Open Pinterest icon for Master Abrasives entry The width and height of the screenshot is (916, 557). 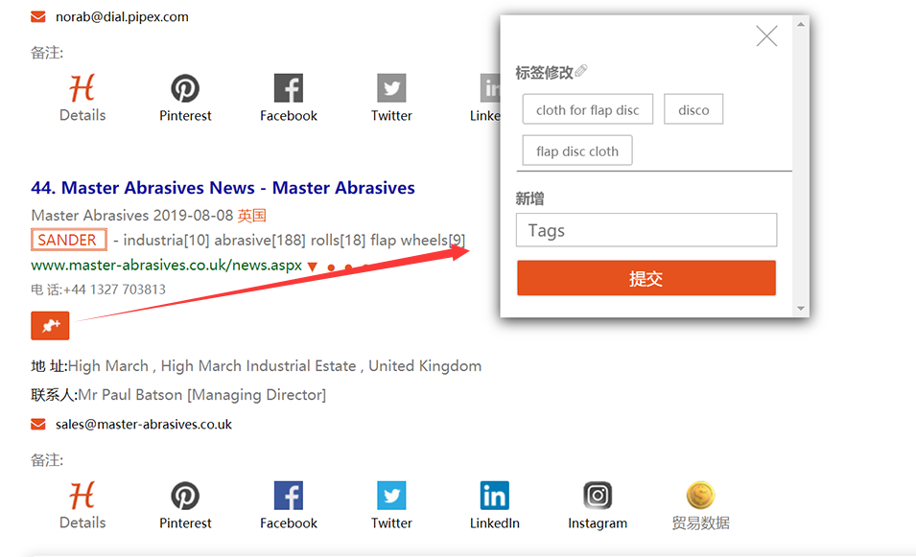[x=185, y=496]
